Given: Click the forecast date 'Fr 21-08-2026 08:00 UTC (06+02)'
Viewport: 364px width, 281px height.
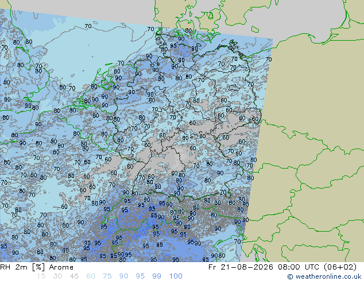Looking at the screenshot, I should click(282, 267).
